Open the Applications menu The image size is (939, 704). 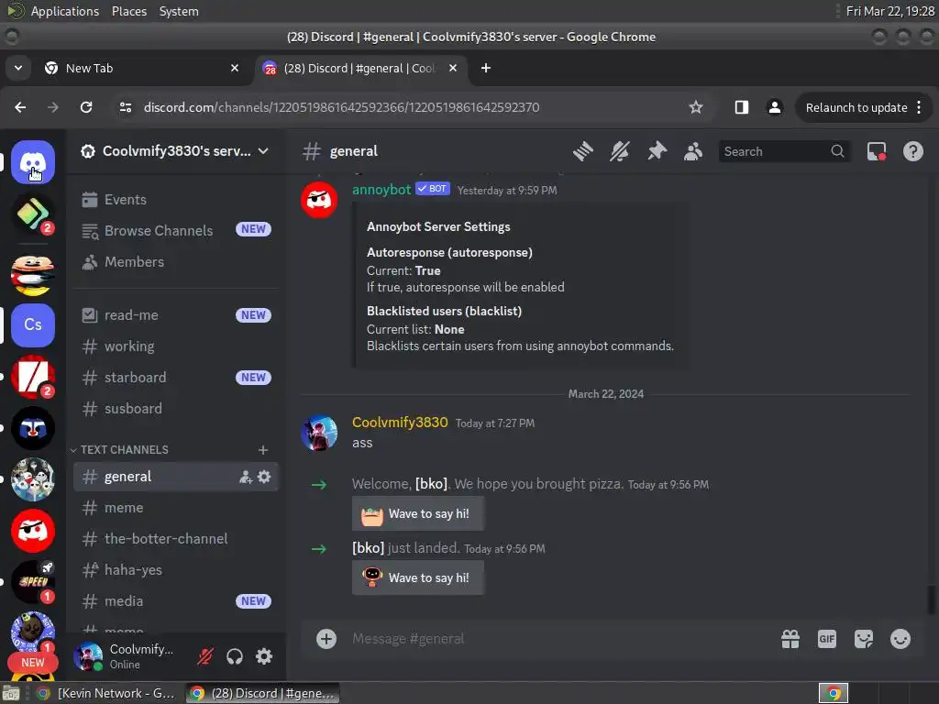(x=65, y=11)
